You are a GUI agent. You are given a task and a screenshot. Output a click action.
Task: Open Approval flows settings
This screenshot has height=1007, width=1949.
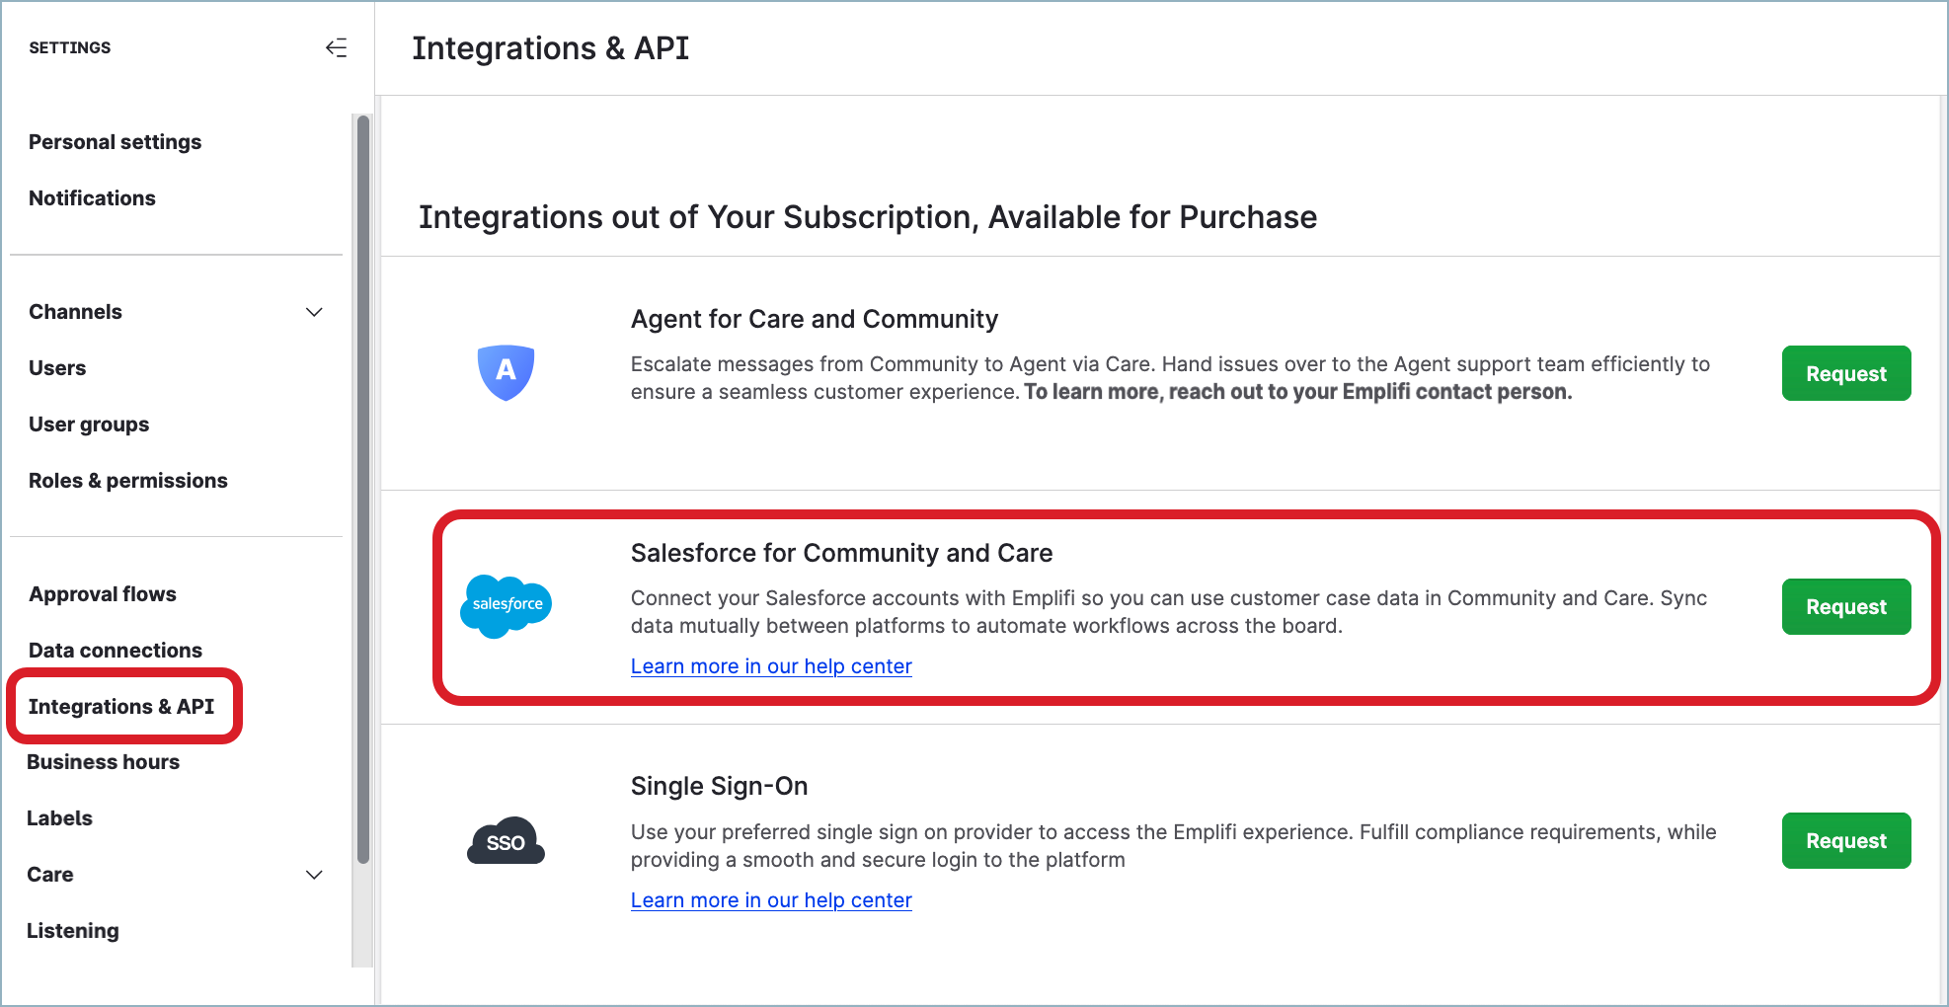tap(103, 593)
